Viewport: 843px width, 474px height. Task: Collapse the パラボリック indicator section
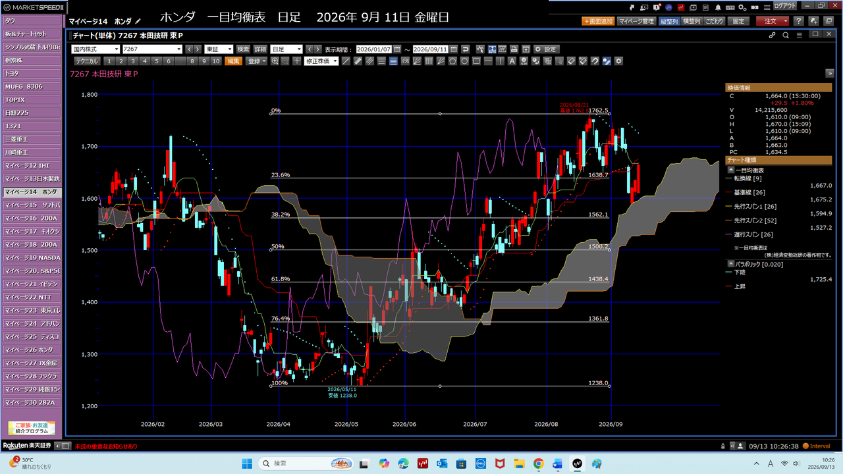point(731,263)
